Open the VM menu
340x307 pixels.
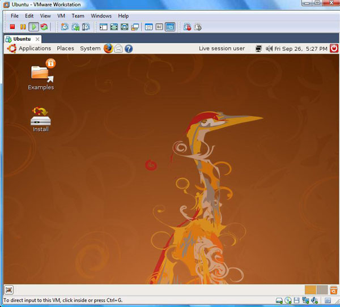pos(61,16)
